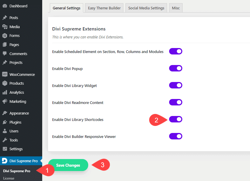Viewport: 250px width, 181px height.
Task: Toggle Enable Scheduled Element switch
Action: tap(176, 51)
